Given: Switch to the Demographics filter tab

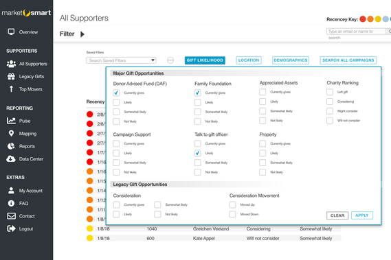Looking at the screenshot, I should point(291,60).
